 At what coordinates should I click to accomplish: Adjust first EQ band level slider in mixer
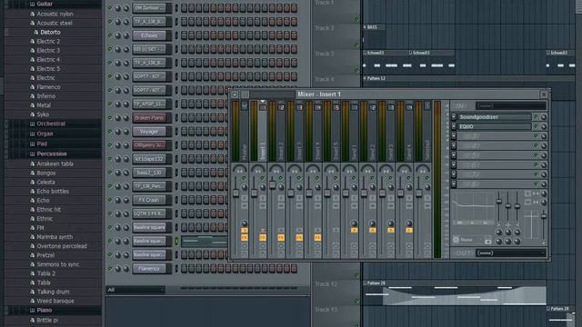[499, 202]
